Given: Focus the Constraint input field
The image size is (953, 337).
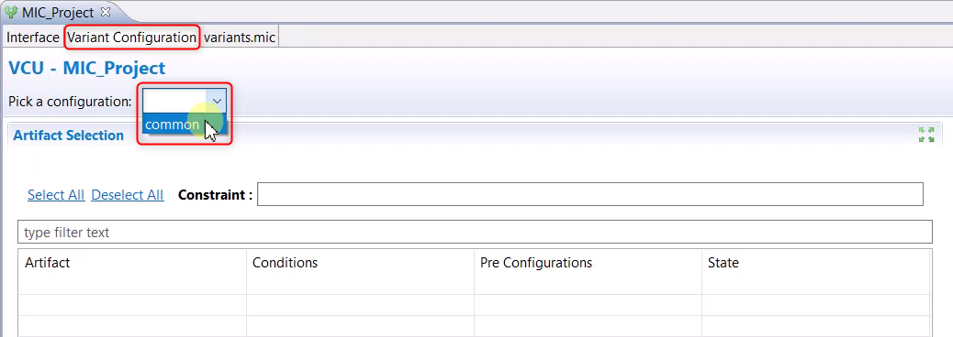Looking at the screenshot, I should pos(590,194).
